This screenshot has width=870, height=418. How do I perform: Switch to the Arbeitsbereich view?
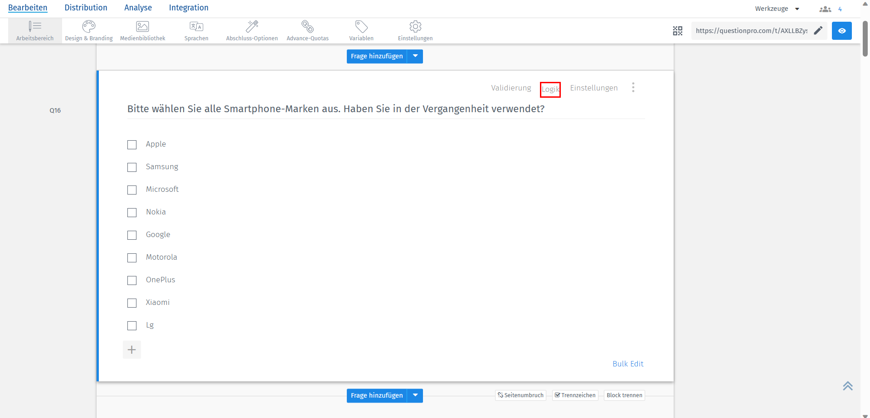(34, 30)
